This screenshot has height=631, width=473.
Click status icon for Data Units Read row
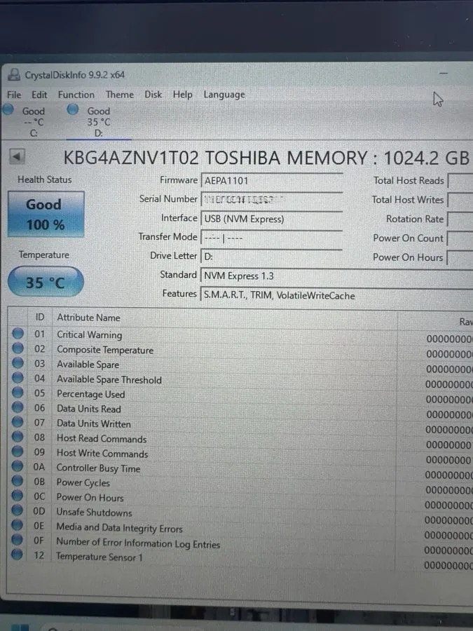pos(18,407)
